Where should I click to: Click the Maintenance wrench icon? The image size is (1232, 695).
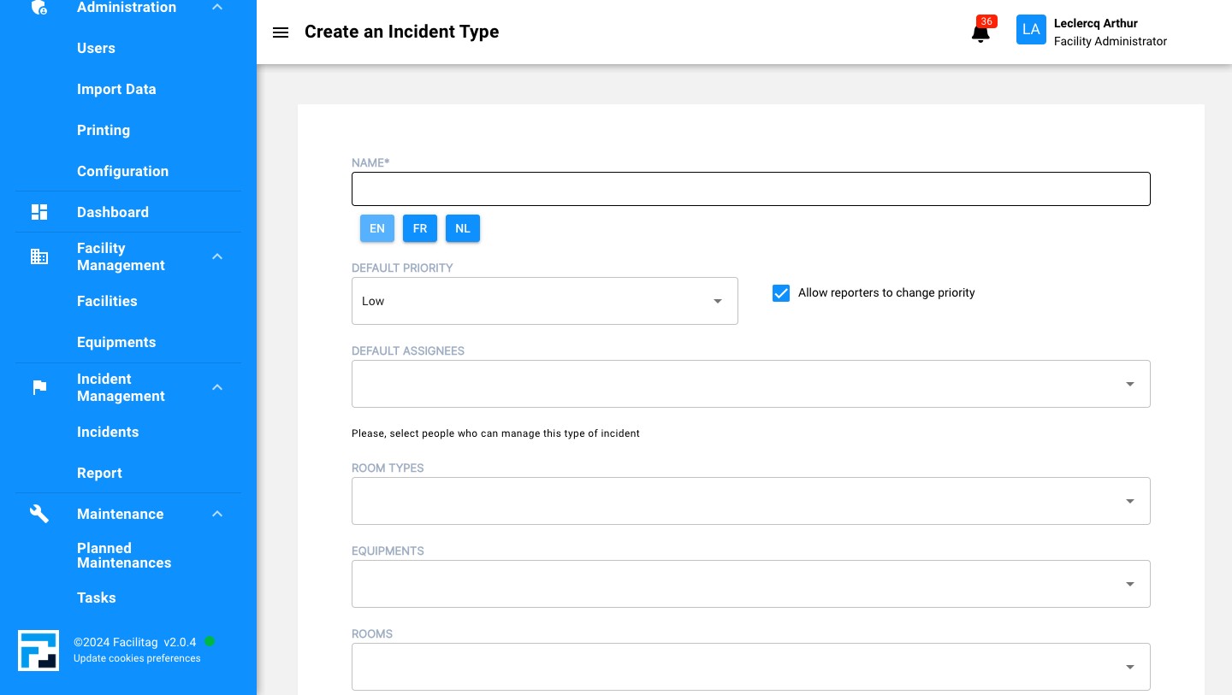pos(39,514)
